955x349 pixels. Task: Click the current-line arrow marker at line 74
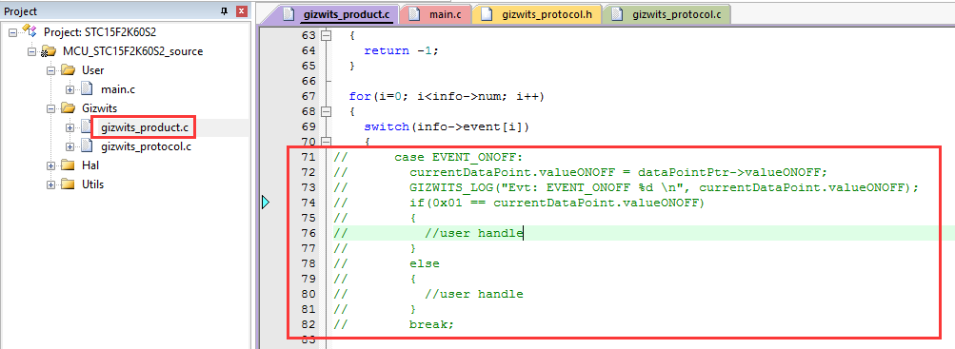point(266,203)
